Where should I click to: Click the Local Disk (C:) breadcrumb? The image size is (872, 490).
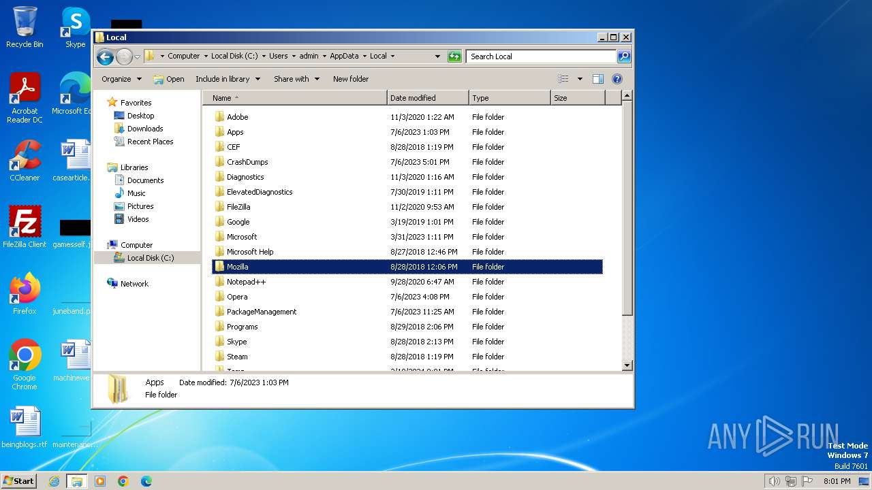pos(234,56)
